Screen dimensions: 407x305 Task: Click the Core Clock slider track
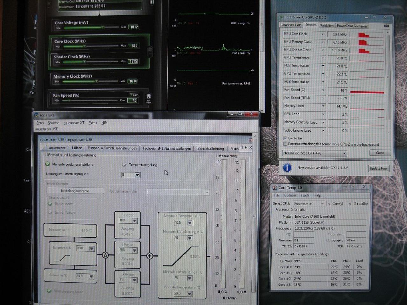[91, 46]
